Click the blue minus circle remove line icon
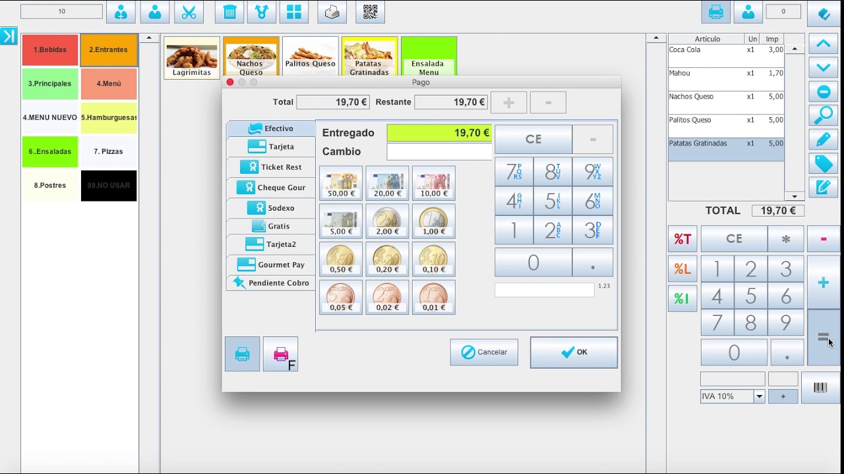This screenshot has width=844, height=474. (x=824, y=91)
